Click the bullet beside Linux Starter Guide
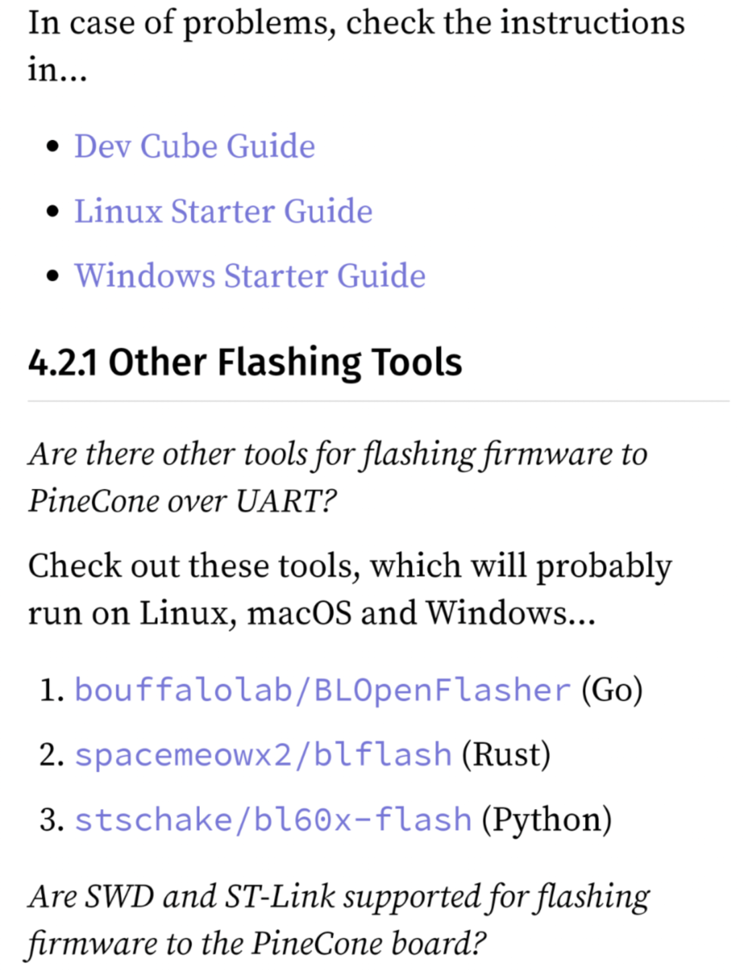Image resolution: width=756 pixels, height=973 pixels. tap(54, 212)
